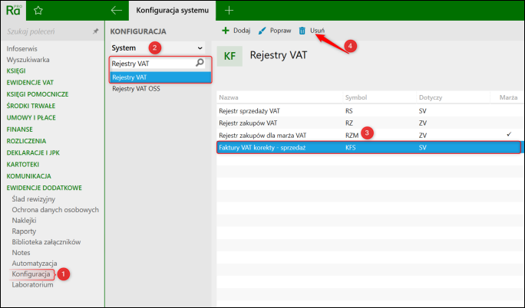Expand the EWIDENCJE VAT section

coord(30,83)
